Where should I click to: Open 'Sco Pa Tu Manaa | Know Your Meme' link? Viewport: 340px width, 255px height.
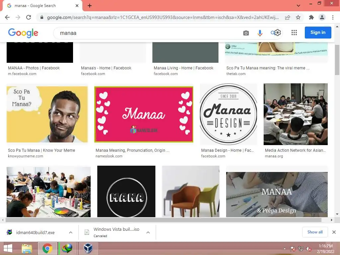42,150
